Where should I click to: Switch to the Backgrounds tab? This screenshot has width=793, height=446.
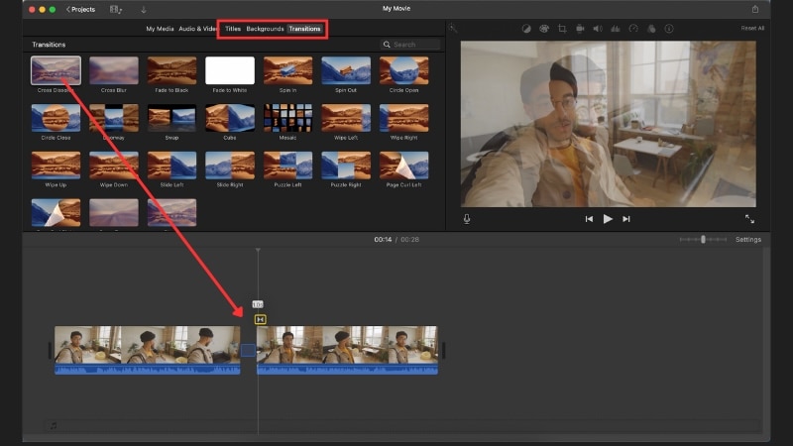pos(265,29)
